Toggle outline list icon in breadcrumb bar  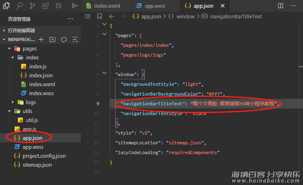[87, 16]
